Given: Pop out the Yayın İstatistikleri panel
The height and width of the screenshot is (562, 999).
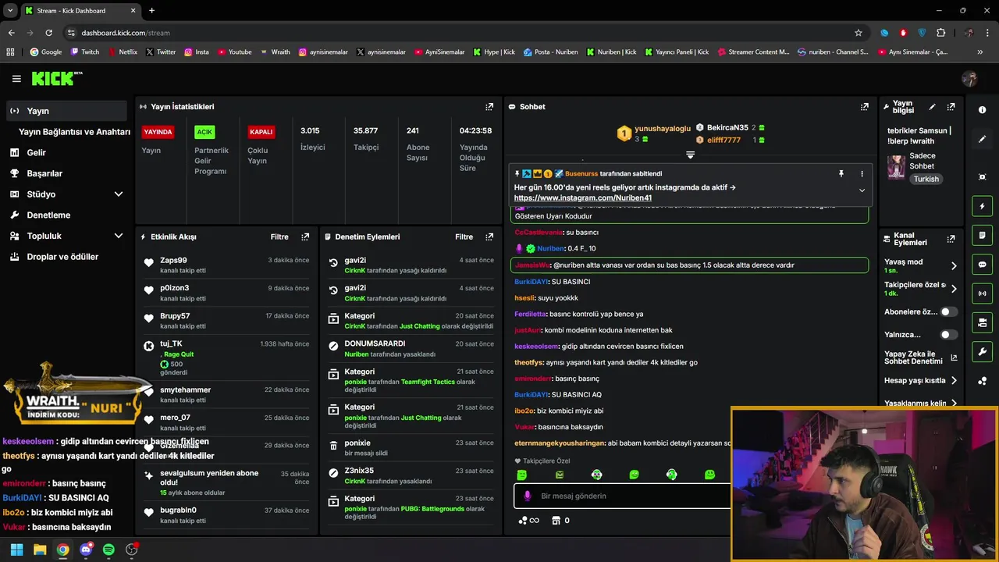Looking at the screenshot, I should pyautogui.click(x=489, y=107).
